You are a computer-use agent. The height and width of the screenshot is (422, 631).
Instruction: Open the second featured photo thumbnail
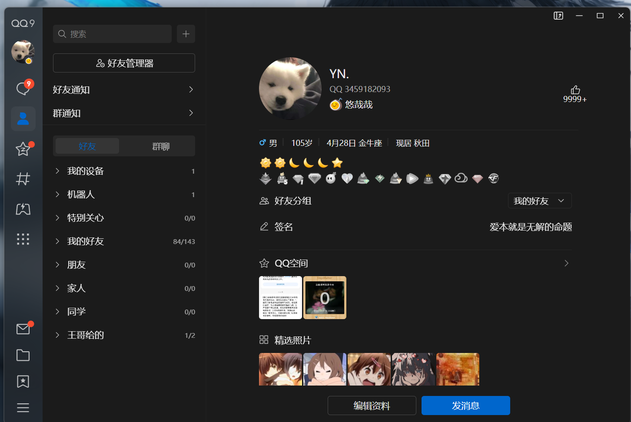pyautogui.click(x=325, y=369)
